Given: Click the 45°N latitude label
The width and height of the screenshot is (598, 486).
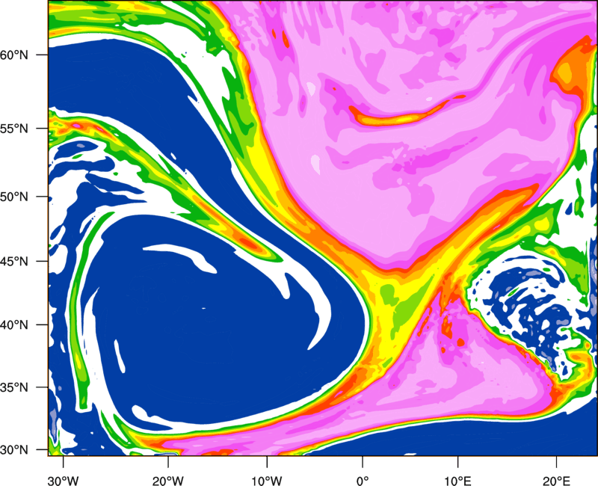Looking at the screenshot, I should point(14,262).
